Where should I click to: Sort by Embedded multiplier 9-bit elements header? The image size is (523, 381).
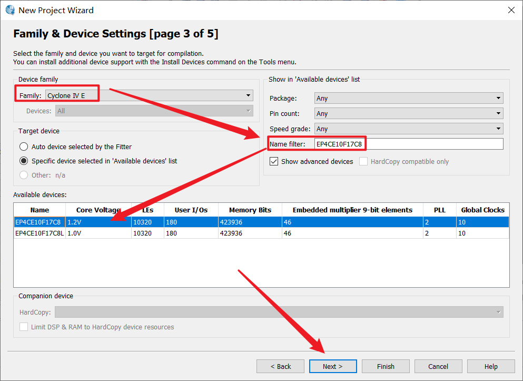pyautogui.click(x=352, y=210)
